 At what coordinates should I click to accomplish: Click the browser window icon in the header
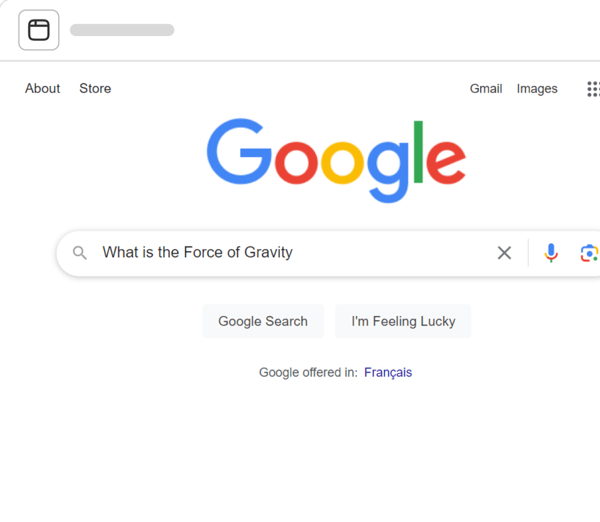coord(39,30)
